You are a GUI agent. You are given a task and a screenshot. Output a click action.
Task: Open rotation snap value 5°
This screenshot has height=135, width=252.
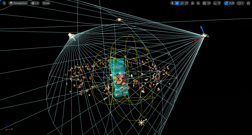coord(220,3)
